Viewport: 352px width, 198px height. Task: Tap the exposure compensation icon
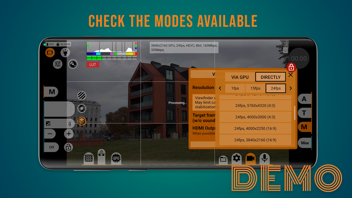click(48, 123)
